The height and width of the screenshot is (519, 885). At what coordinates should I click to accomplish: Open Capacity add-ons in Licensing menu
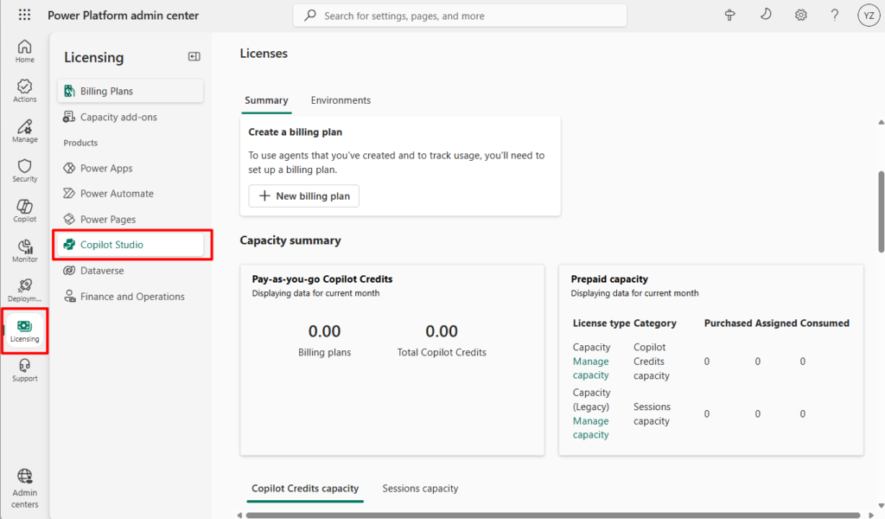coord(118,117)
